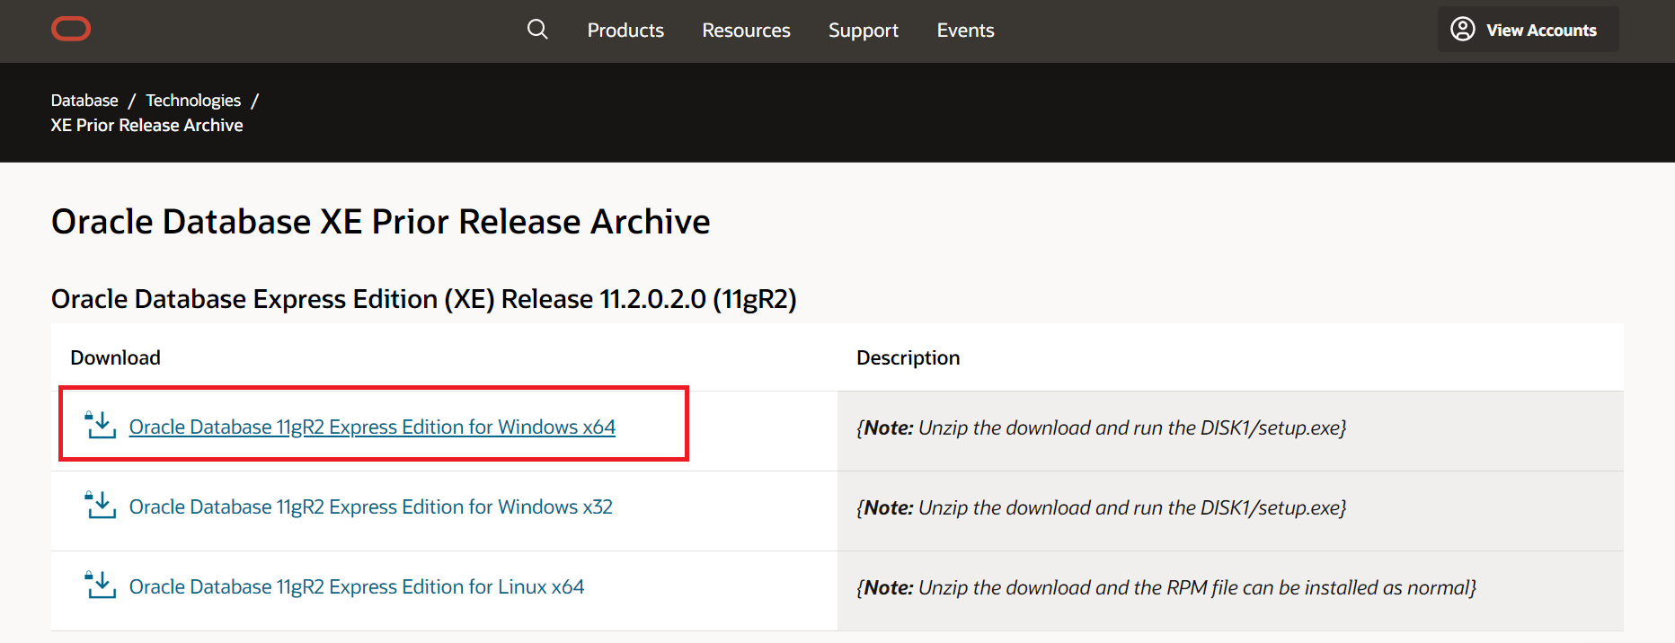Click download icon beside Windows x64 edition
1675x643 pixels.
tap(101, 426)
